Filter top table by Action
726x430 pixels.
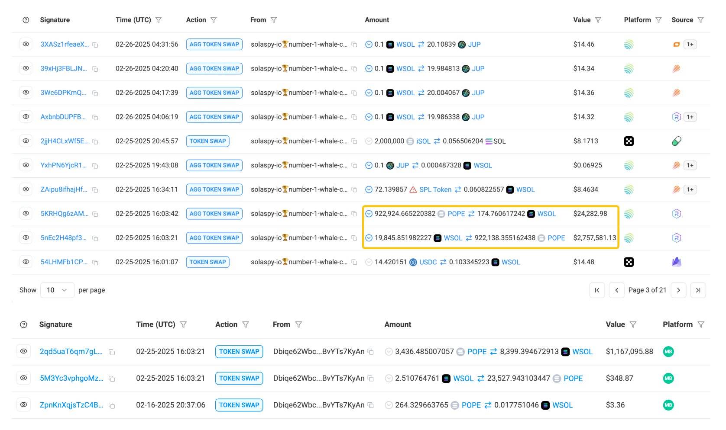pyautogui.click(x=214, y=20)
